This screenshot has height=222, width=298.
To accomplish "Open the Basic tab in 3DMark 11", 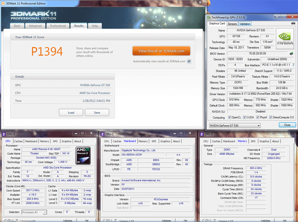I will pos(17,26).
